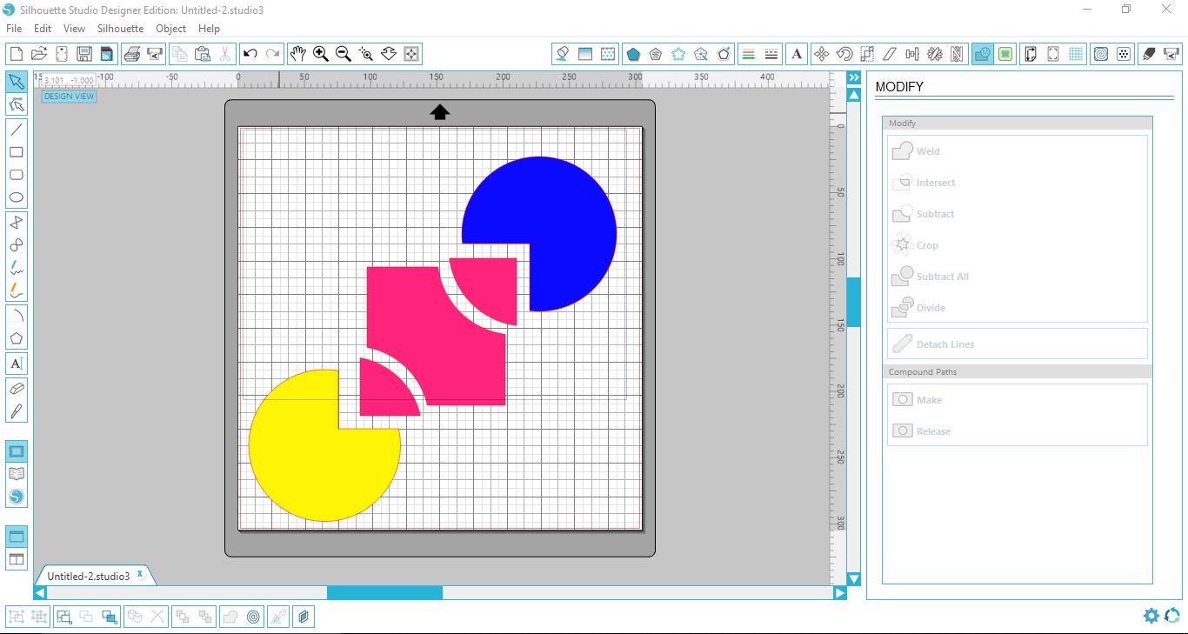Viewport: 1188px width, 634px height.
Task: Select the Untitled-2.studio3 tab
Action: point(87,575)
